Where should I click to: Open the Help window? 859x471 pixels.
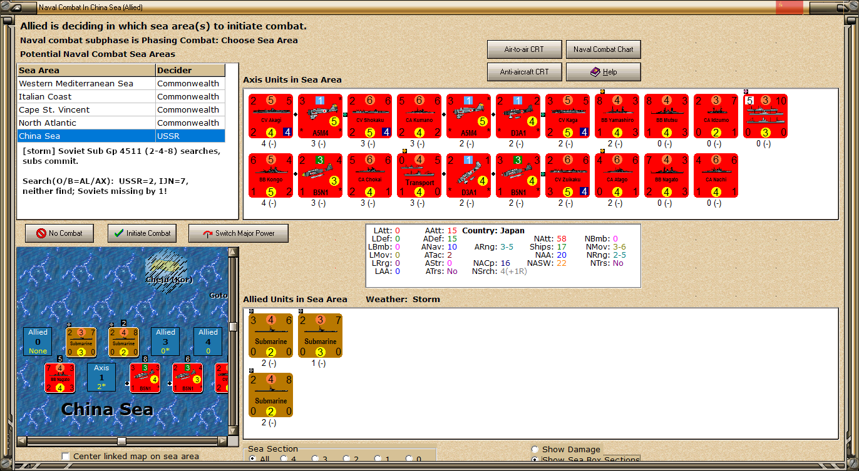604,72
